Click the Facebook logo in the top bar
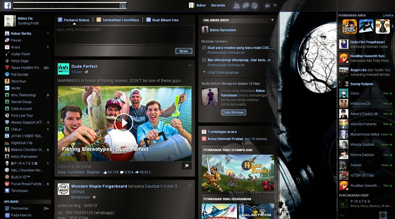Viewport: 395px width, 219px height. (7, 5)
